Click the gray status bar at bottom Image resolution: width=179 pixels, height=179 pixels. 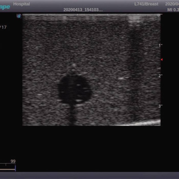89,175
